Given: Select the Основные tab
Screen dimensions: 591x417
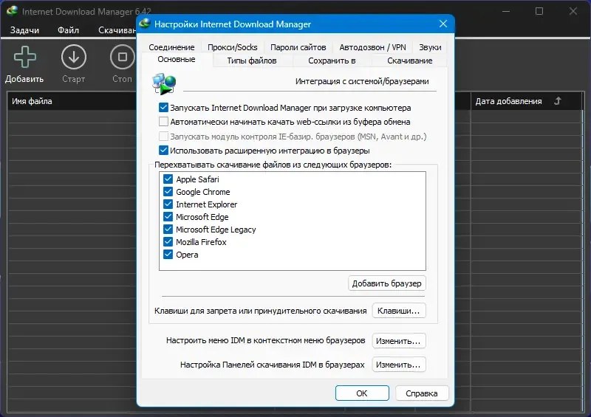Looking at the screenshot, I should [177, 60].
